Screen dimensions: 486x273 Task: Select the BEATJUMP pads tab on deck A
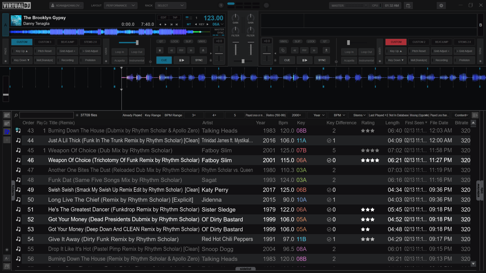[x=68, y=42]
